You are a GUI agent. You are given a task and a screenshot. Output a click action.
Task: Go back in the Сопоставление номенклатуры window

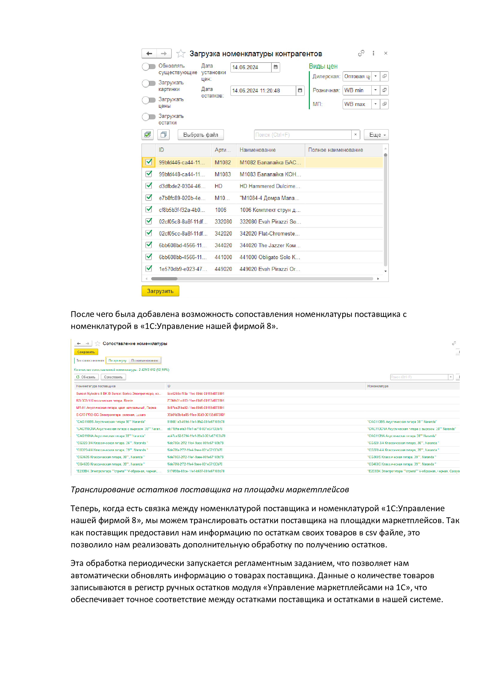[x=79, y=344]
